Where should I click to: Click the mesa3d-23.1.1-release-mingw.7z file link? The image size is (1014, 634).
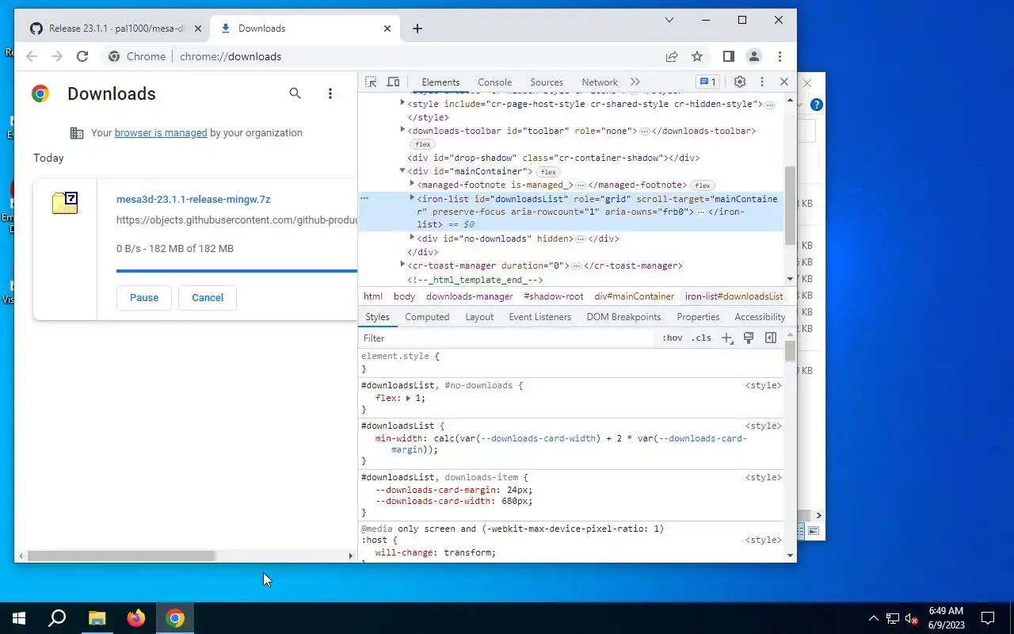pyautogui.click(x=193, y=200)
